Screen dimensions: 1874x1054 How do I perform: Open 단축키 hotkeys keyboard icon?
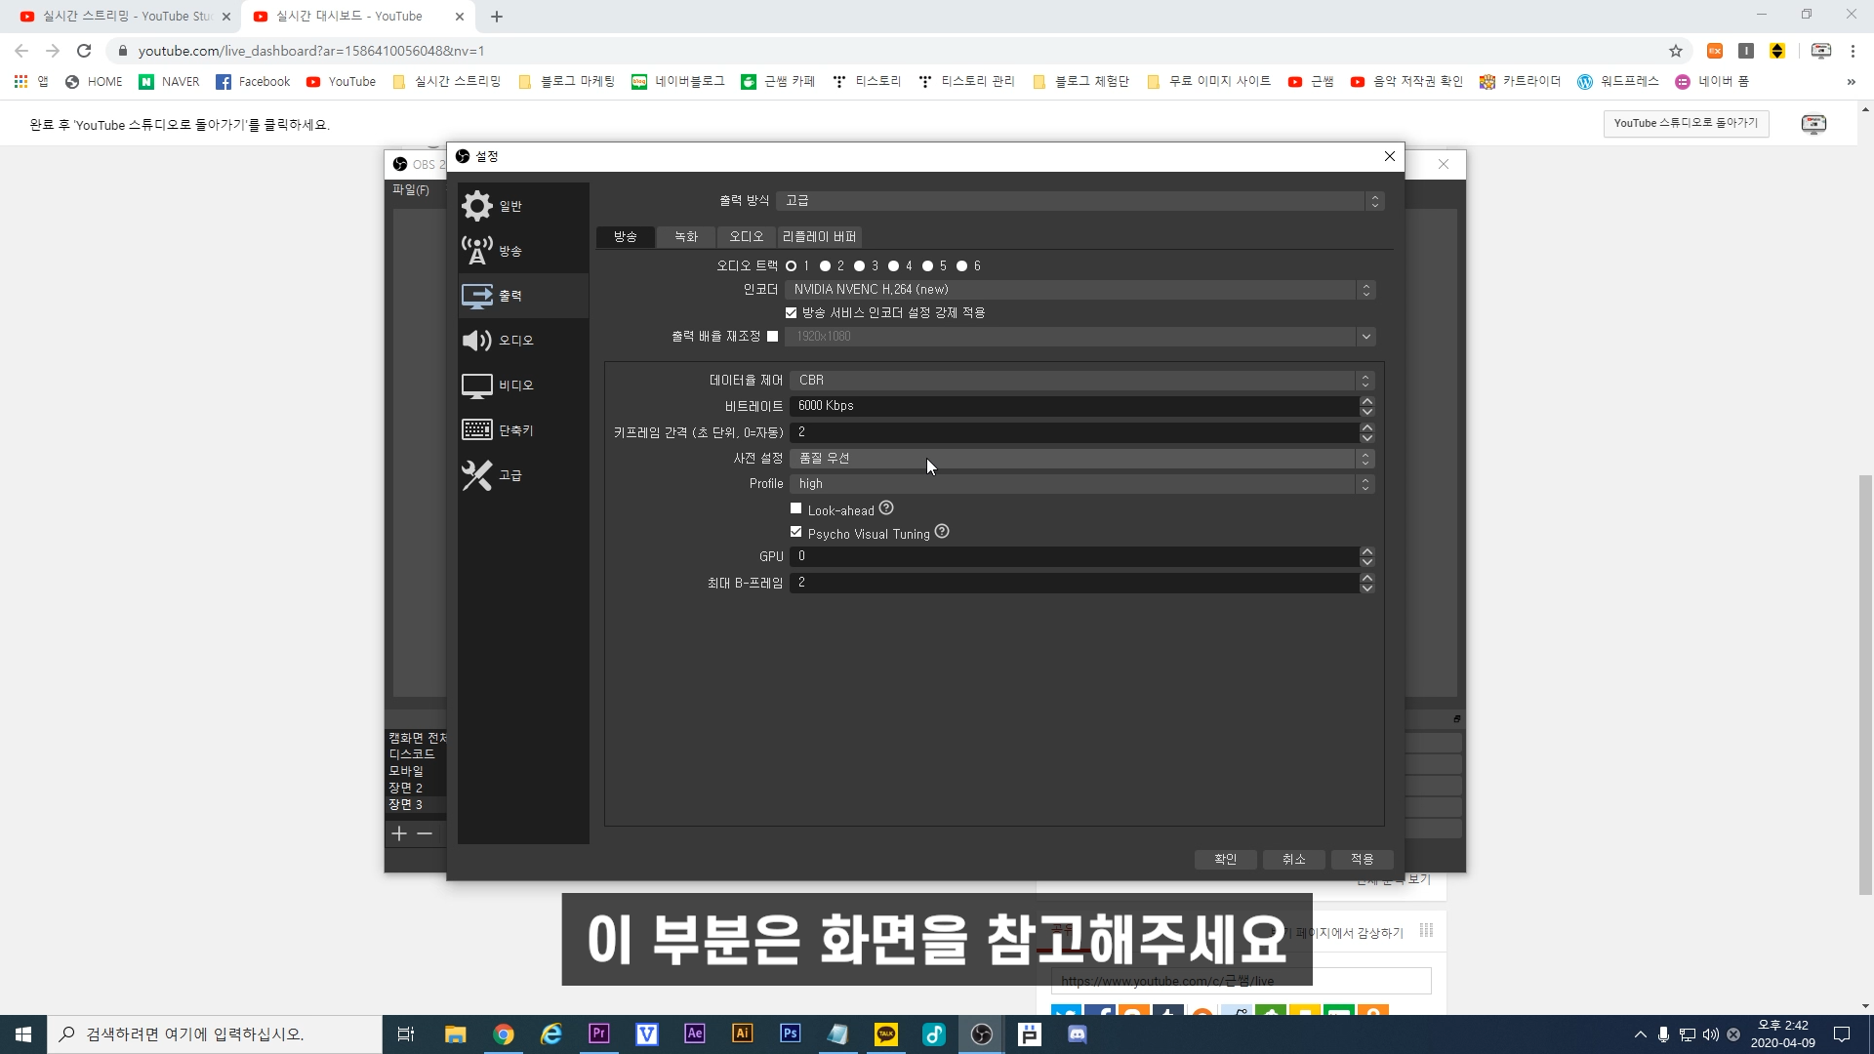pos(477,430)
